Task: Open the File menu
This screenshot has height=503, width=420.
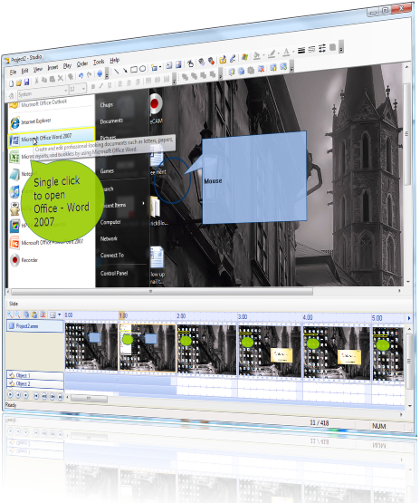Action: [13, 73]
